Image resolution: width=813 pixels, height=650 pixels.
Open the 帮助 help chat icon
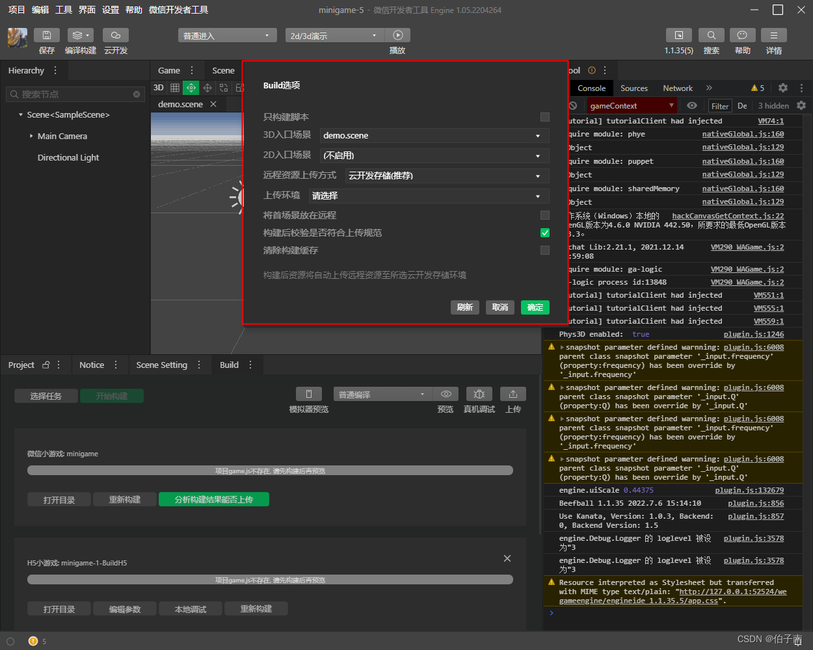[x=742, y=35]
